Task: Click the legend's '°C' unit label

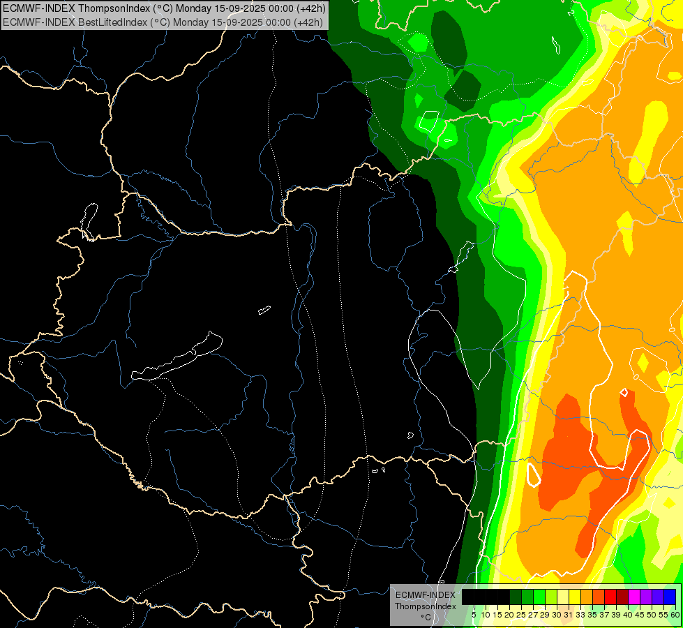Action: [426, 617]
